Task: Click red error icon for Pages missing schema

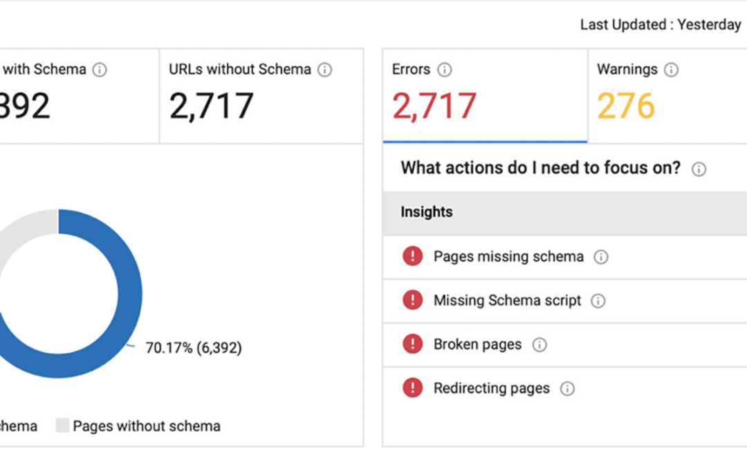Action: 412,257
